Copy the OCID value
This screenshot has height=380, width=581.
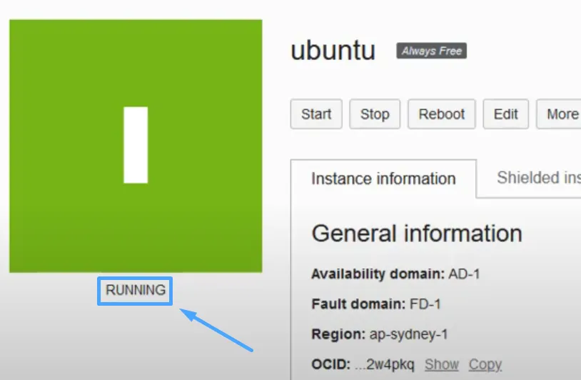tap(485, 364)
